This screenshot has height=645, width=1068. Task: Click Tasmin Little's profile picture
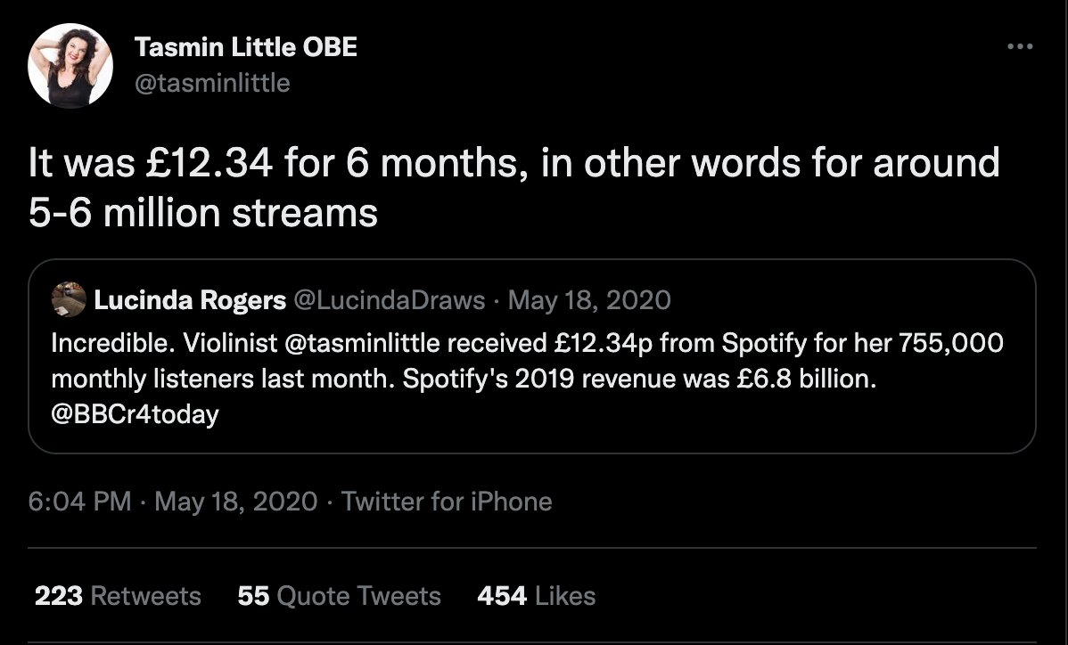click(70, 64)
